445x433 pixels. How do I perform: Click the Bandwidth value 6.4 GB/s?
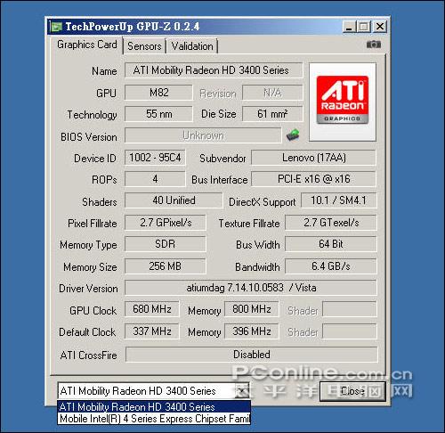coord(331,266)
